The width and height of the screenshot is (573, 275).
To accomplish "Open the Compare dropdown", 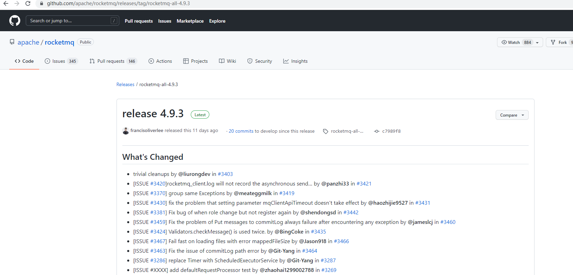I will pos(512,115).
